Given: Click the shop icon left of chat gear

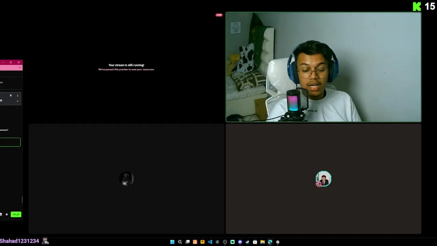Looking at the screenshot, I should click(x=1, y=215).
